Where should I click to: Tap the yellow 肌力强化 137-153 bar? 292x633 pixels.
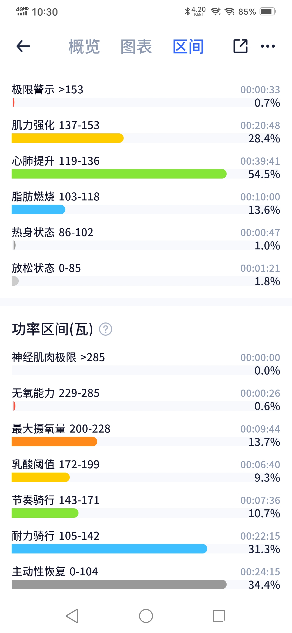(x=68, y=138)
